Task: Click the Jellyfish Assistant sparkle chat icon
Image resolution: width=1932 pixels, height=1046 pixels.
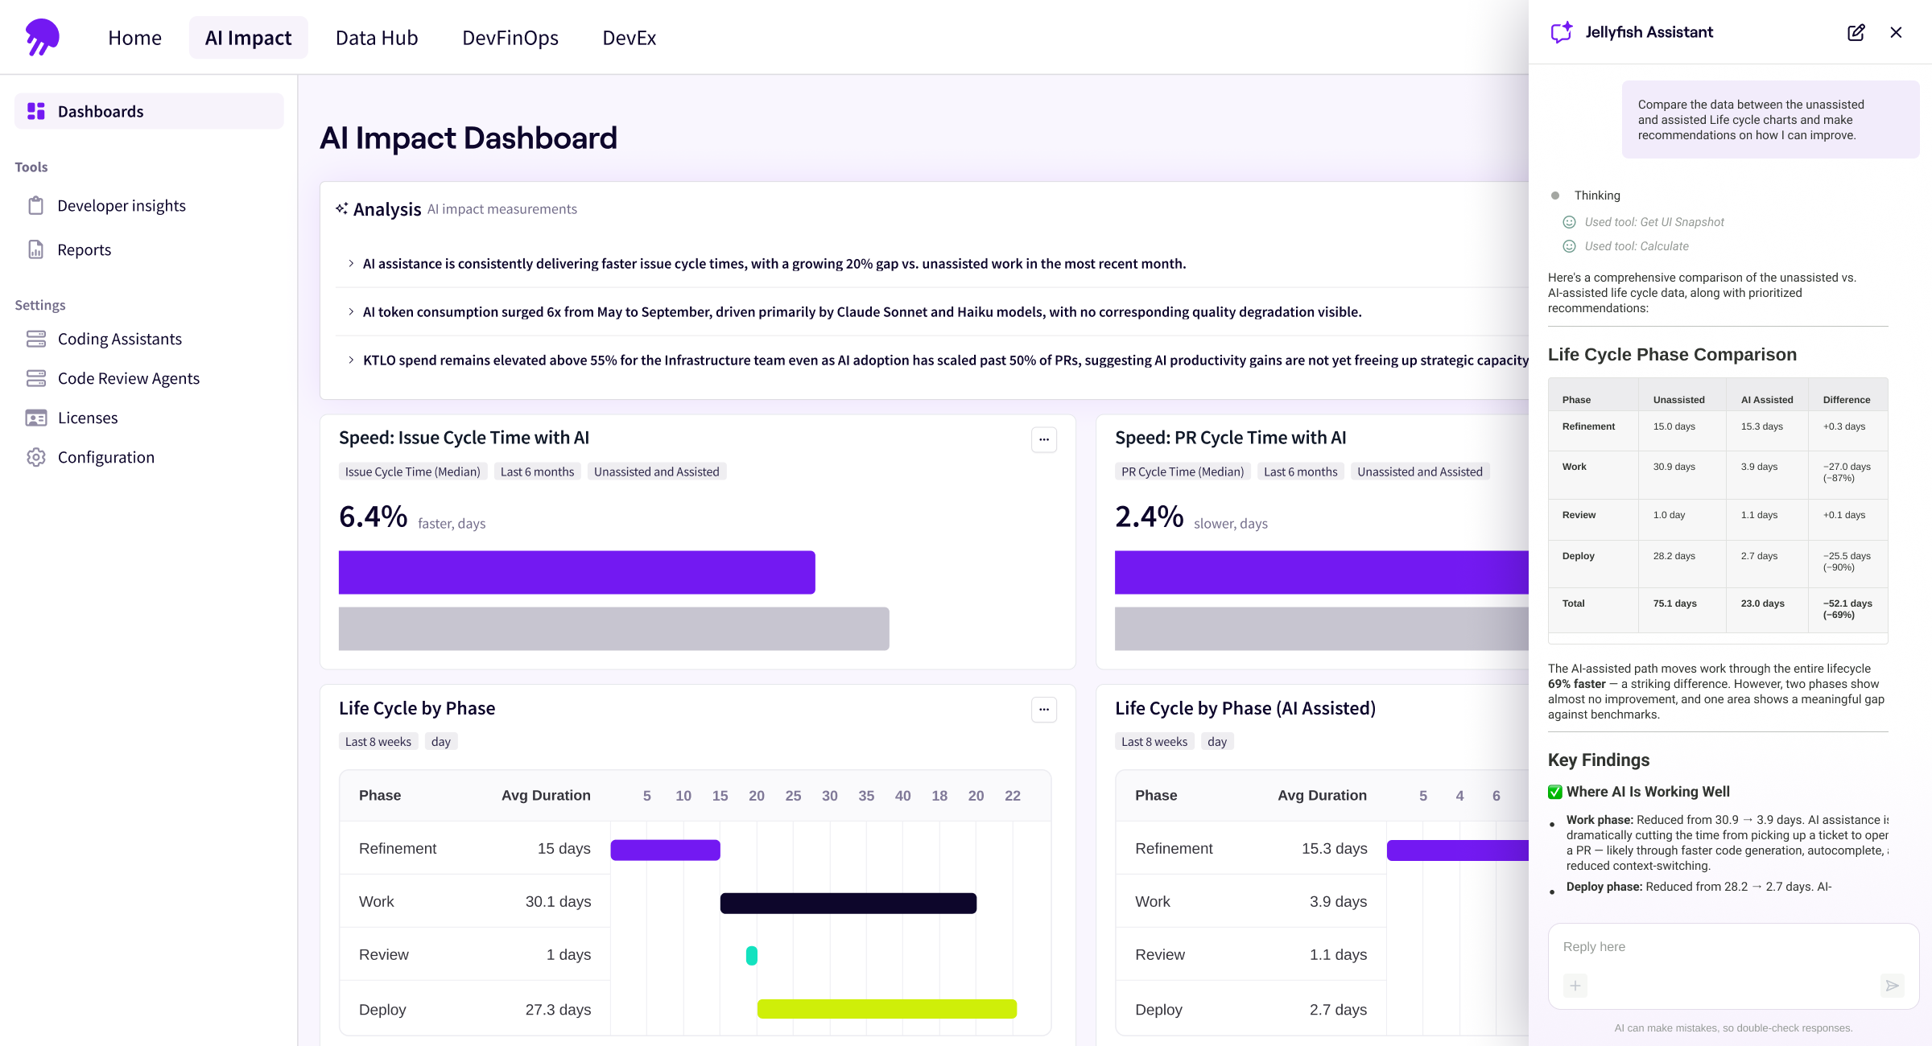Action: [1562, 32]
